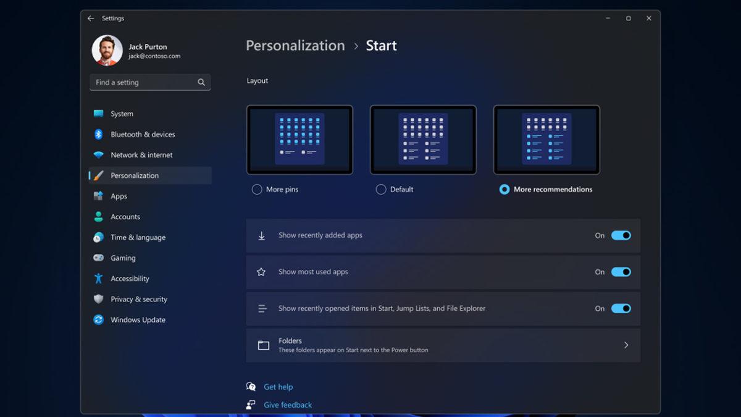The image size is (741, 417).
Task: Open Privacy & security settings
Action: click(x=138, y=299)
